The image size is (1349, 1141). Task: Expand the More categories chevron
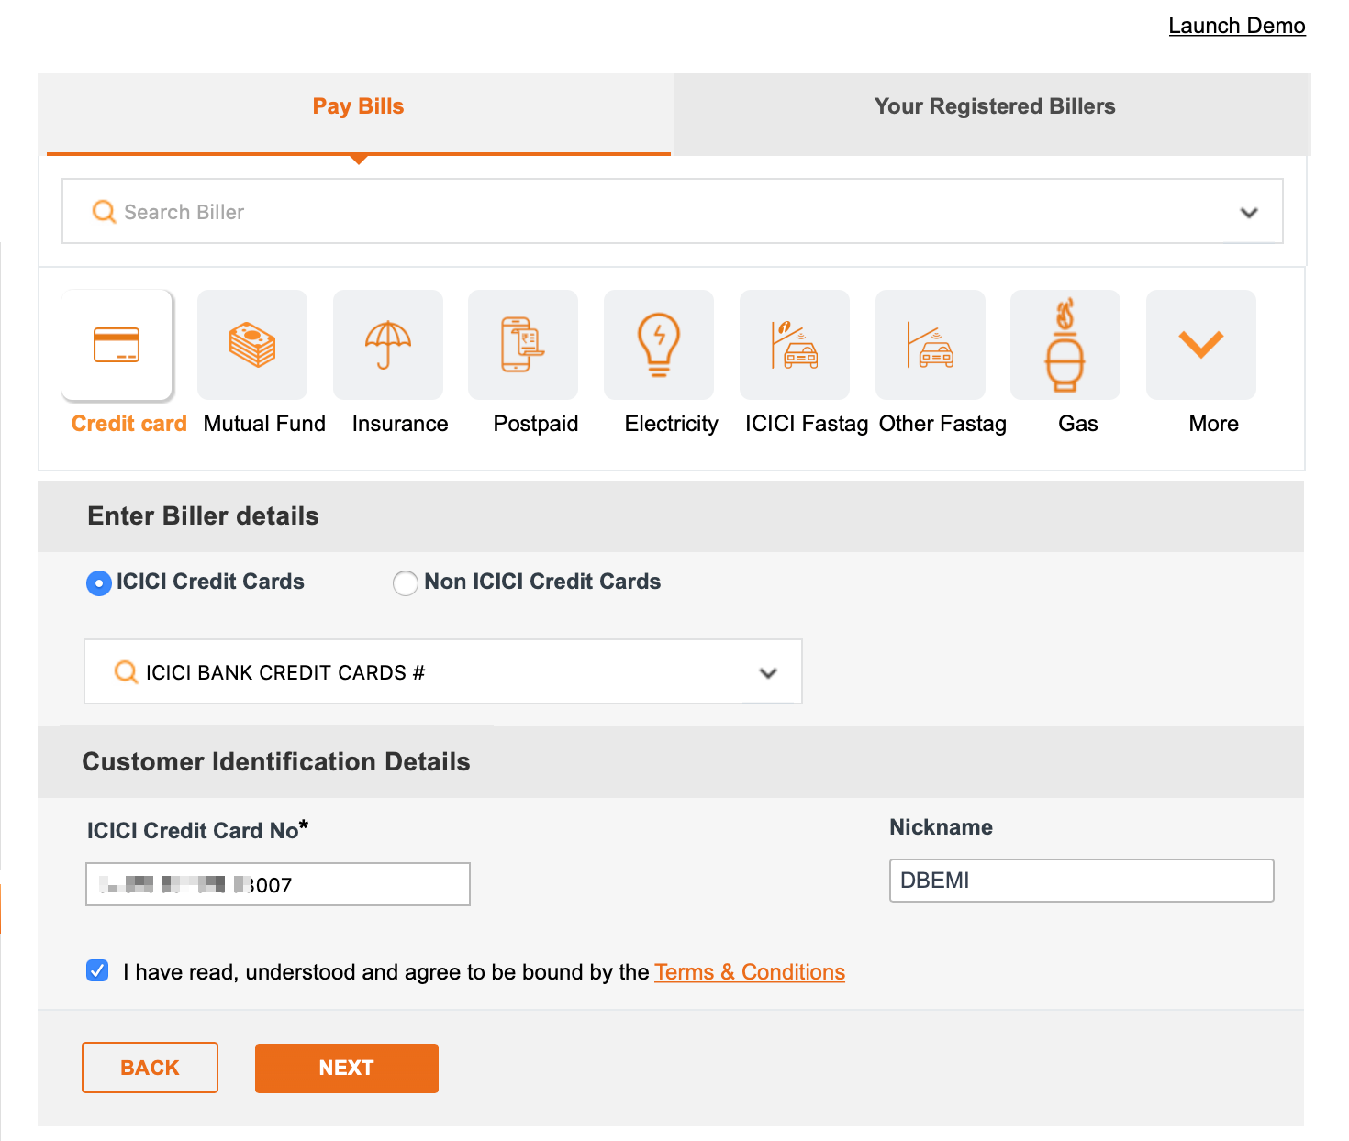(1201, 345)
